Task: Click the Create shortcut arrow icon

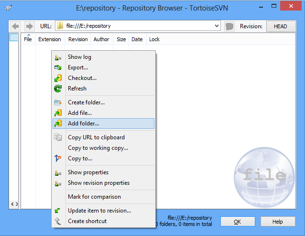Action: pos(58,221)
